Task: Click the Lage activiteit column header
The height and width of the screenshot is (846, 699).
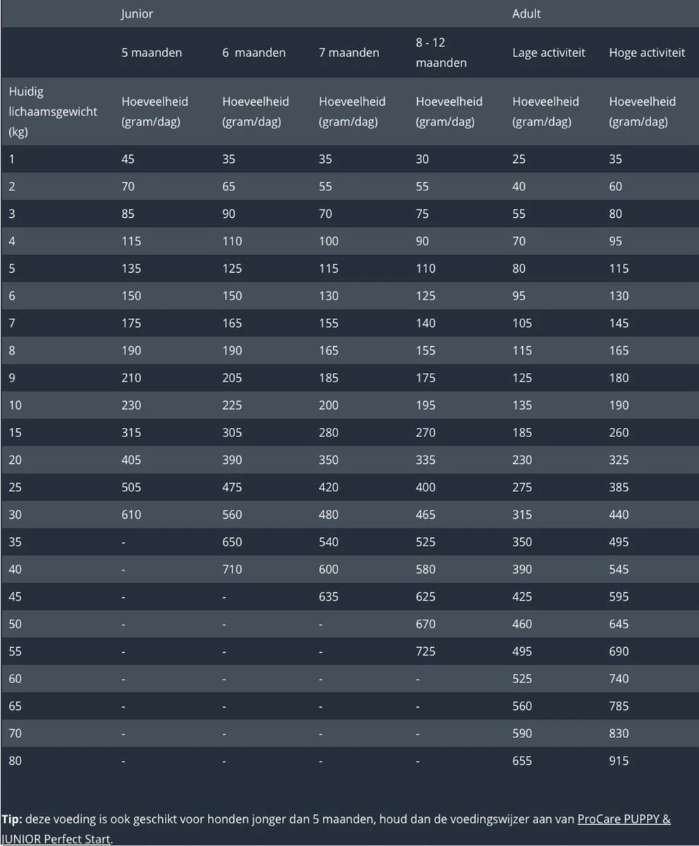Action: coord(548,53)
